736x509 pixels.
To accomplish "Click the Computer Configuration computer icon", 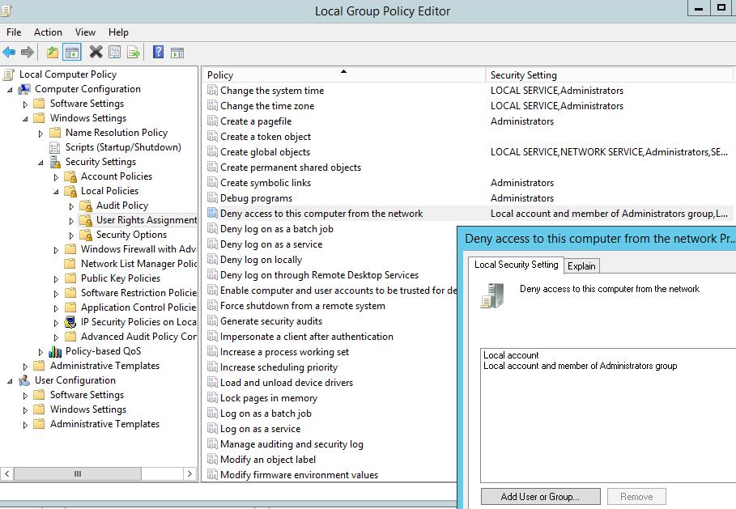I will coord(24,89).
